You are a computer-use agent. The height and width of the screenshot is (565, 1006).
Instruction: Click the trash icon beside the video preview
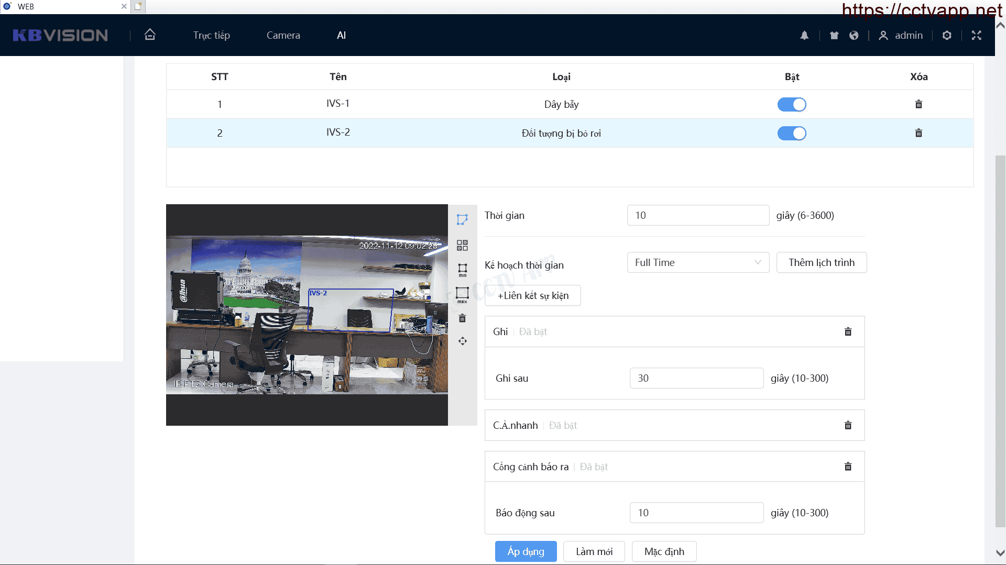tap(462, 318)
